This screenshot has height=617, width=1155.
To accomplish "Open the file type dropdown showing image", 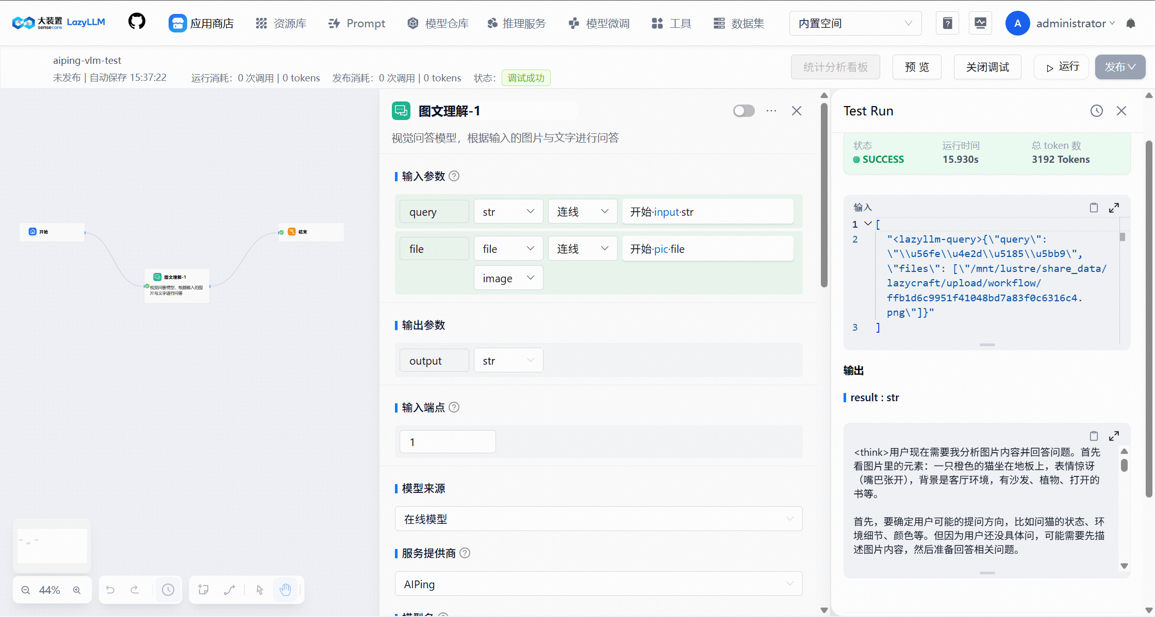I will coord(508,278).
